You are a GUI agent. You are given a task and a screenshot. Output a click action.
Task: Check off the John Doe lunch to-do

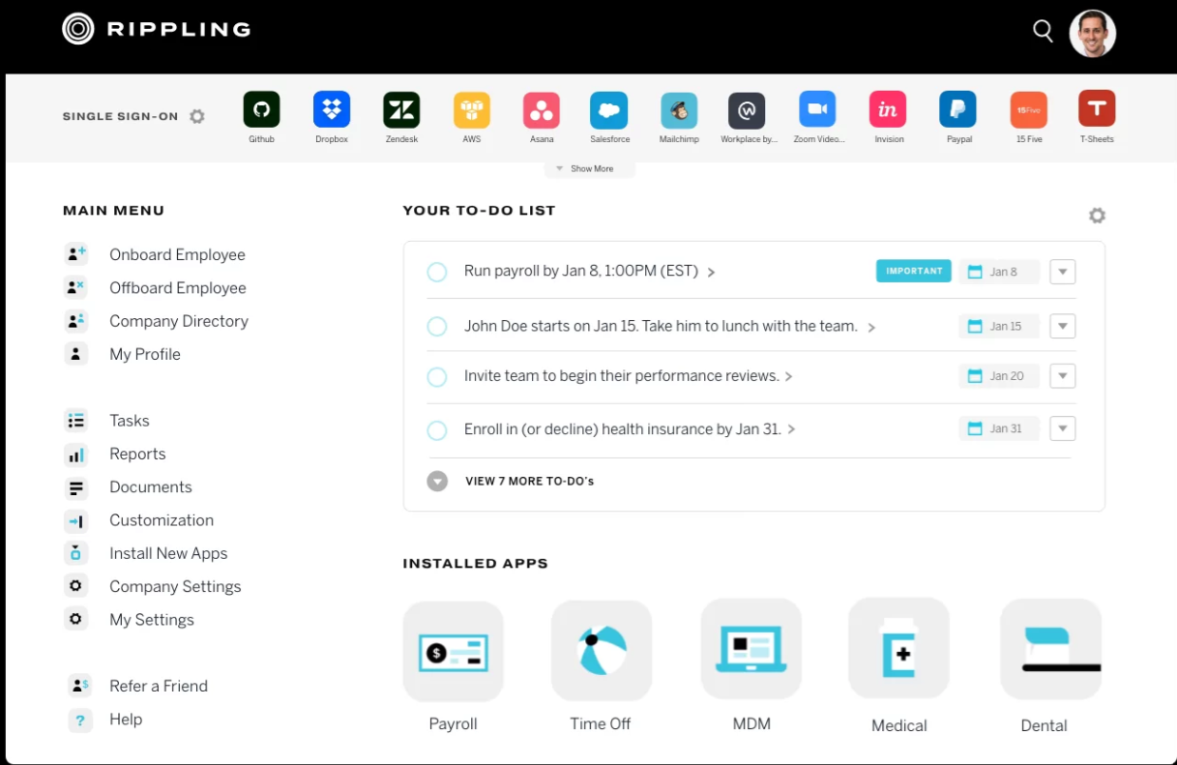coord(437,326)
